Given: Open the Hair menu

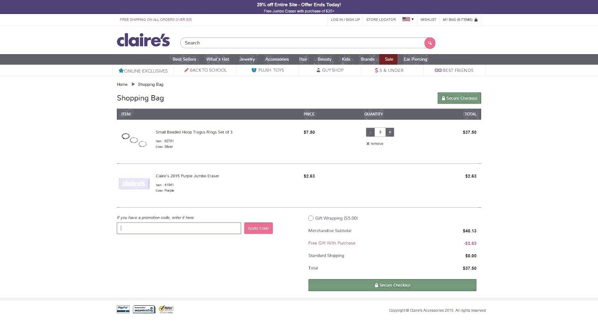Looking at the screenshot, I should (303, 59).
